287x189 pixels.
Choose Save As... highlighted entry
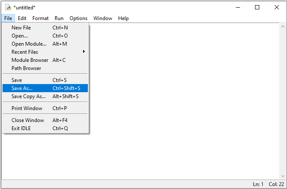point(45,88)
